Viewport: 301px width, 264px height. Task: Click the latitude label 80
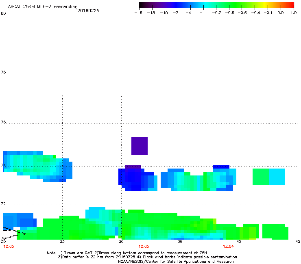coord(3,13)
